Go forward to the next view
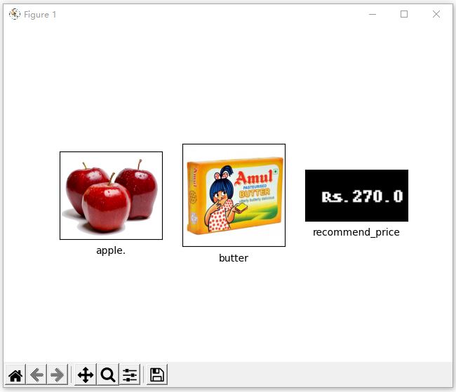 58,374
